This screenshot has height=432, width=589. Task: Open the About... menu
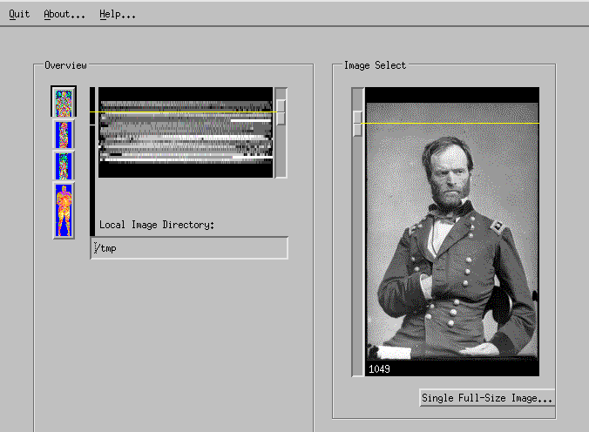(64, 14)
